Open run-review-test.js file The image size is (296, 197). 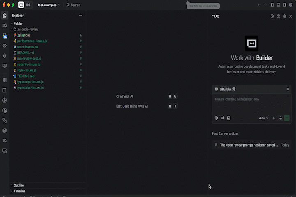29,59
